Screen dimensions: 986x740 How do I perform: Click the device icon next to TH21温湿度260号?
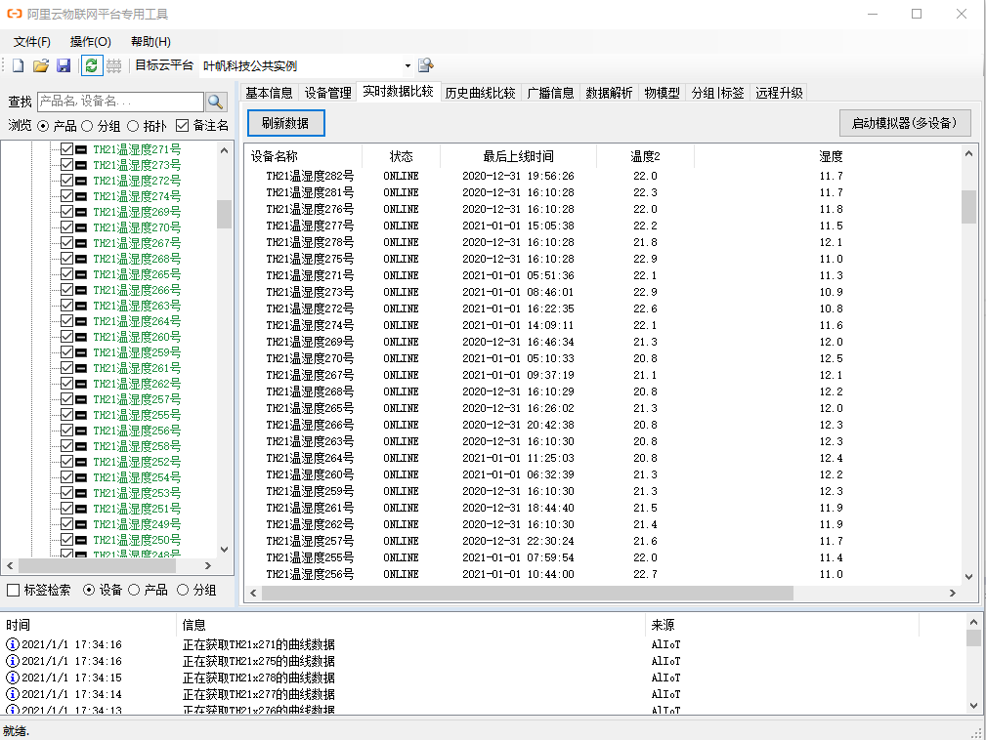click(81, 337)
